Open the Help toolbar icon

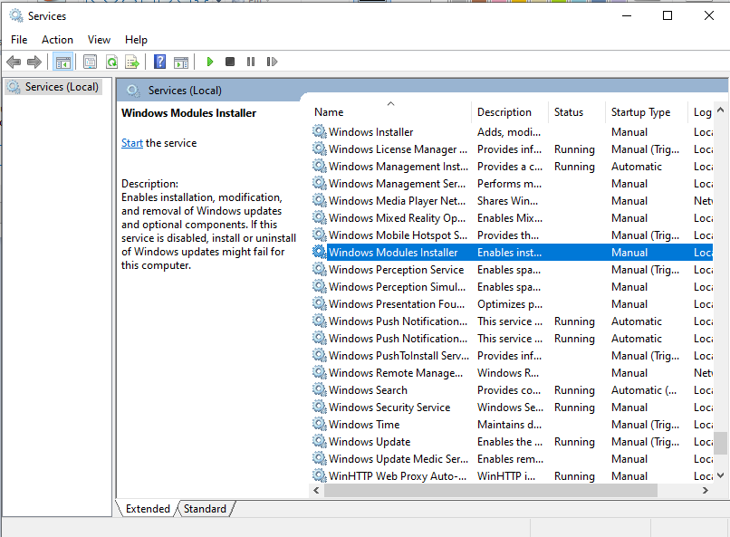click(159, 62)
